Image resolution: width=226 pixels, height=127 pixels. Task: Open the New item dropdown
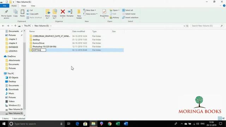(89, 10)
